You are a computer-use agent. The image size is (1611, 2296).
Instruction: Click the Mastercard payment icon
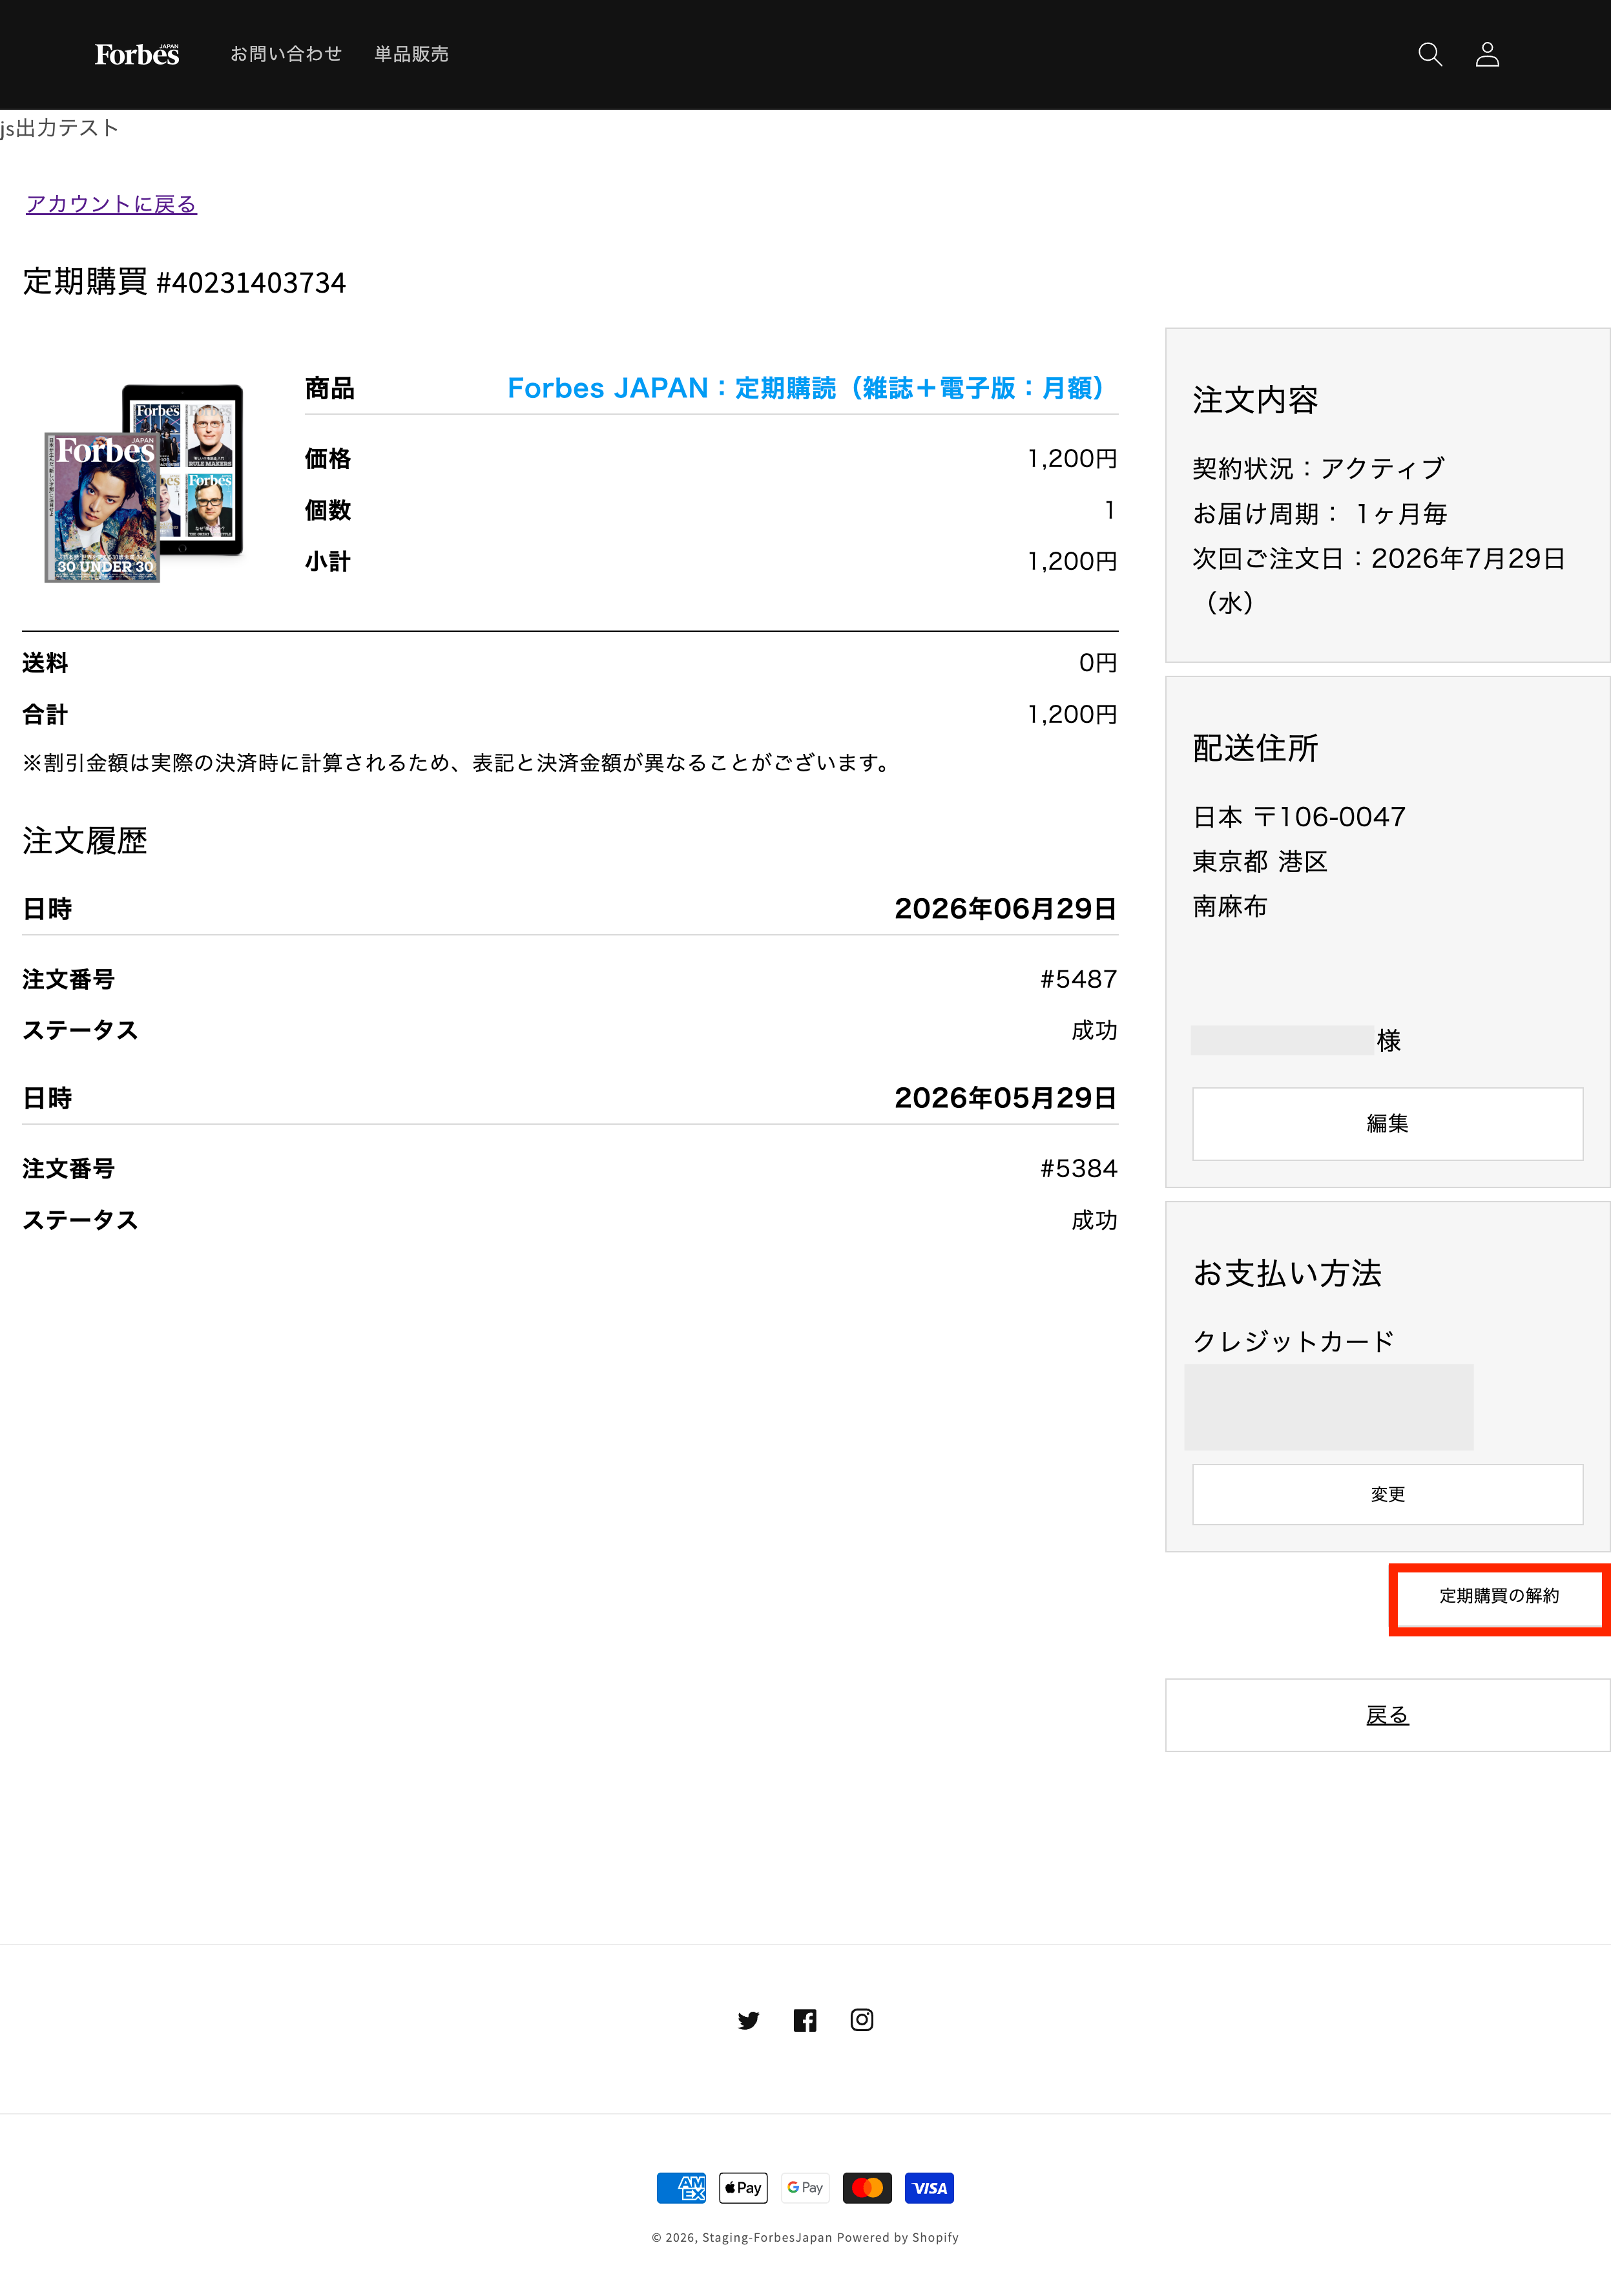[x=867, y=2188]
